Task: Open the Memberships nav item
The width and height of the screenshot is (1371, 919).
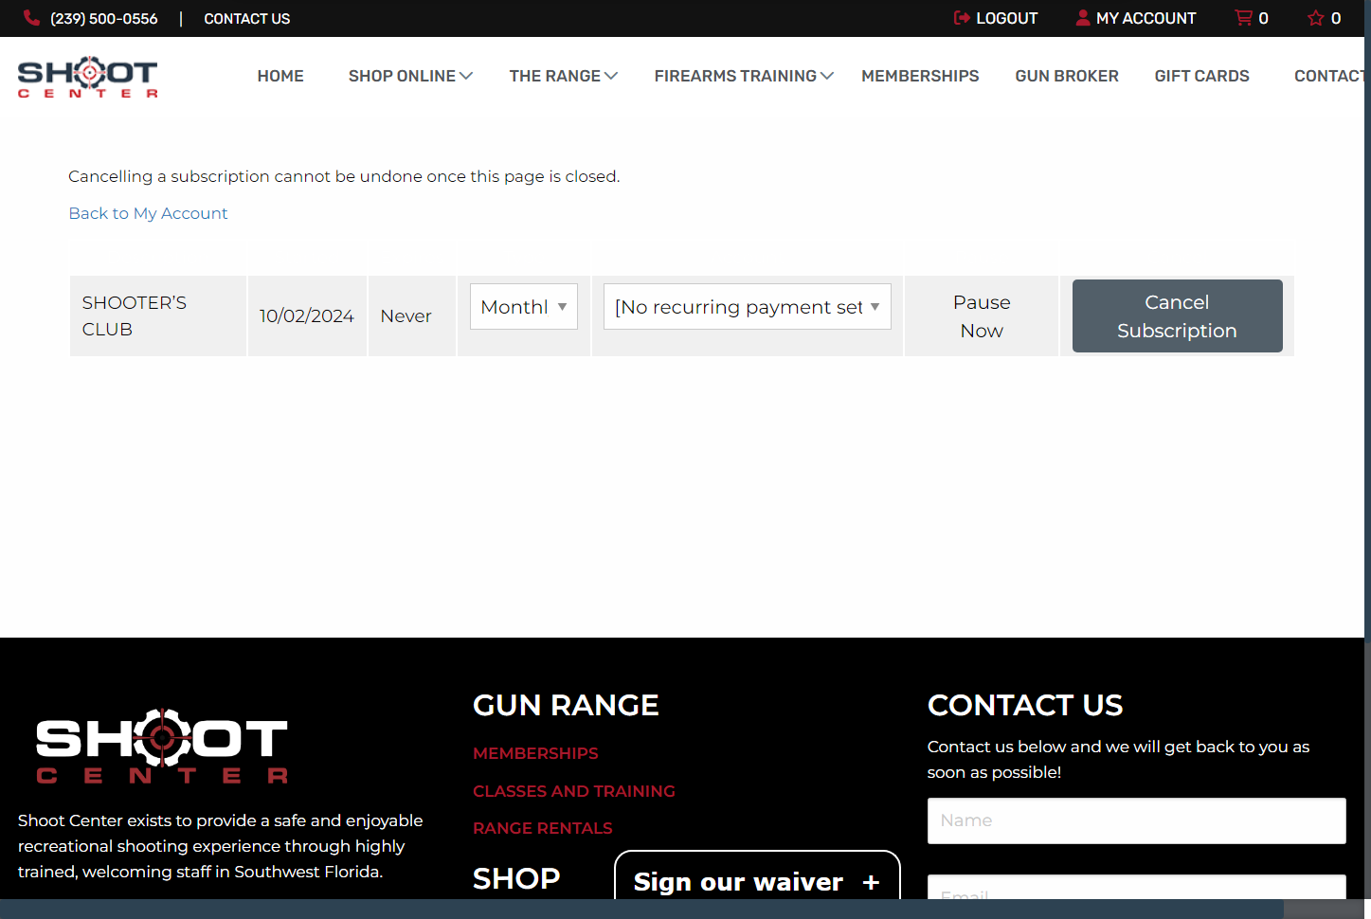Action: pos(920,76)
